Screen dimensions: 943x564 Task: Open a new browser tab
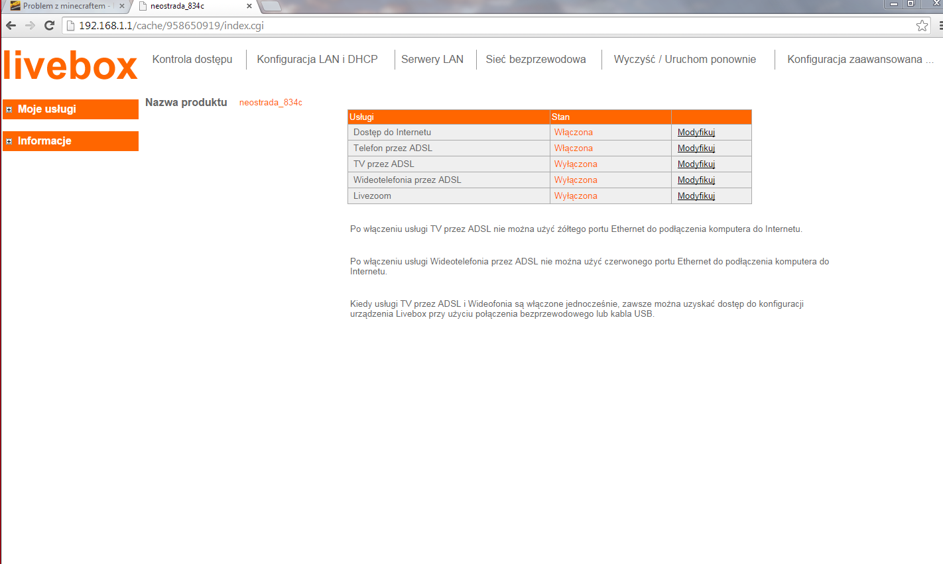[x=271, y=6]
